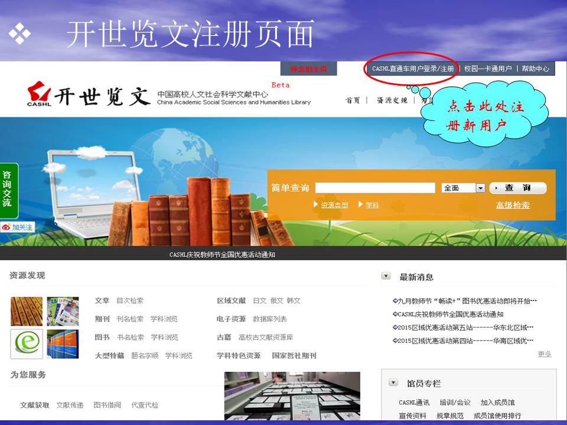Open 目次检索 under 文章
The image size is (567, 425).
click(130, 300)
